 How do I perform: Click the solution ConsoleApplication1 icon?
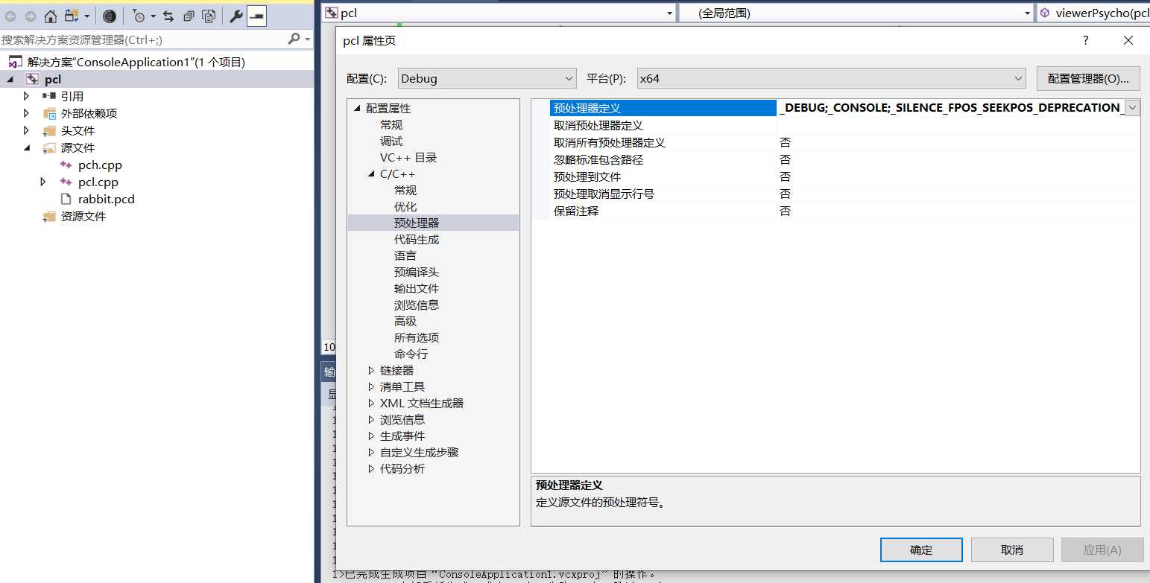pos(15,62)
